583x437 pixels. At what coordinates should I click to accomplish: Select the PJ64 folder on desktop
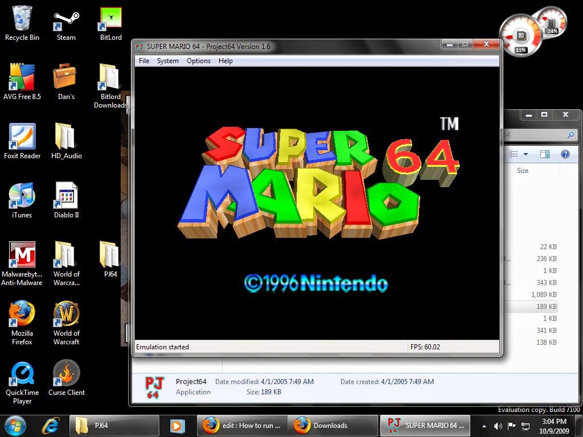tap(110, 259)
